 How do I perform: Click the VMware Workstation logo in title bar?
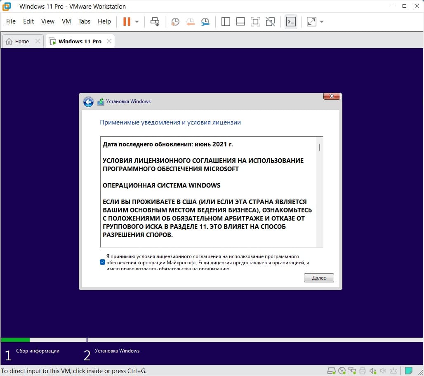tap(7, 6)
